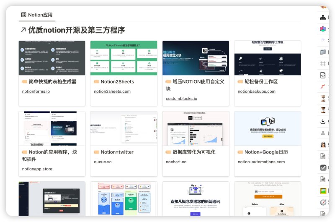Open the Notion的应用程序，块和插件 card title

coord(49,155)
